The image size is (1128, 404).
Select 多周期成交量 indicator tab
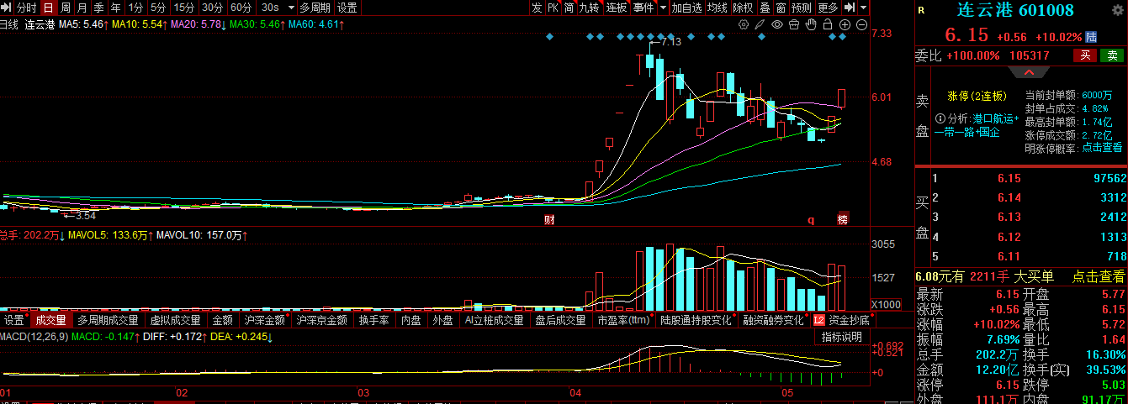[109, 320]
